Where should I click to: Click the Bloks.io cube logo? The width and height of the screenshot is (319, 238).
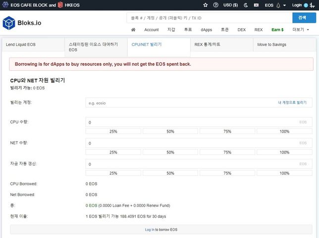click(x=9, y=23)
